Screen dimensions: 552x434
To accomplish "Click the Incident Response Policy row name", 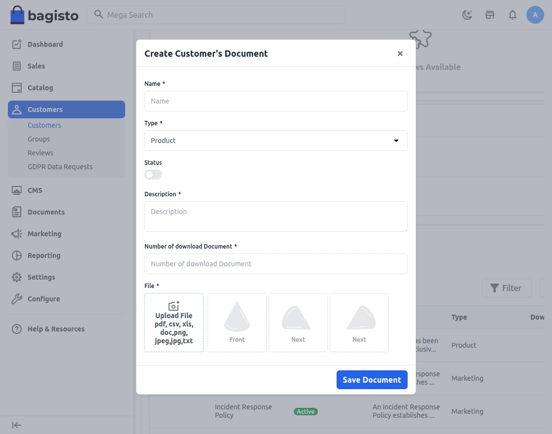I will tap(243, 411).
